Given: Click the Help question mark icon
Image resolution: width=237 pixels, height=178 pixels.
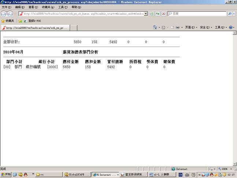Looking at the screenshot, I should (231, 28).
